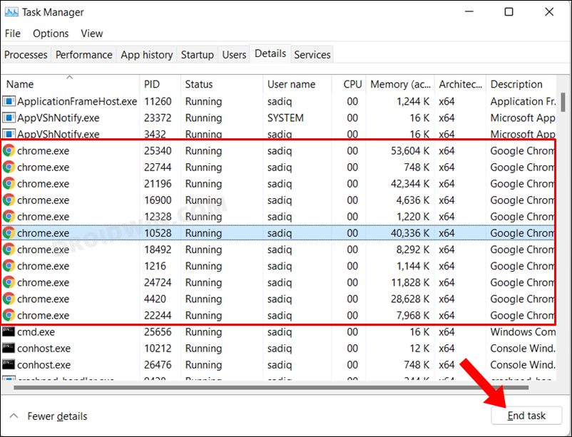Click the Fewer details link
The width and height of the screenshot is (572, 437).
[57, 416]
